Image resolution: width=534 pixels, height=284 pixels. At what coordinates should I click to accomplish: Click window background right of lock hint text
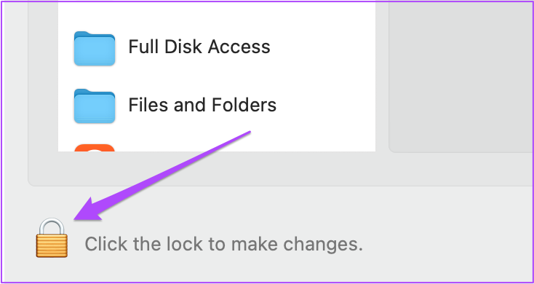(446, 244)
